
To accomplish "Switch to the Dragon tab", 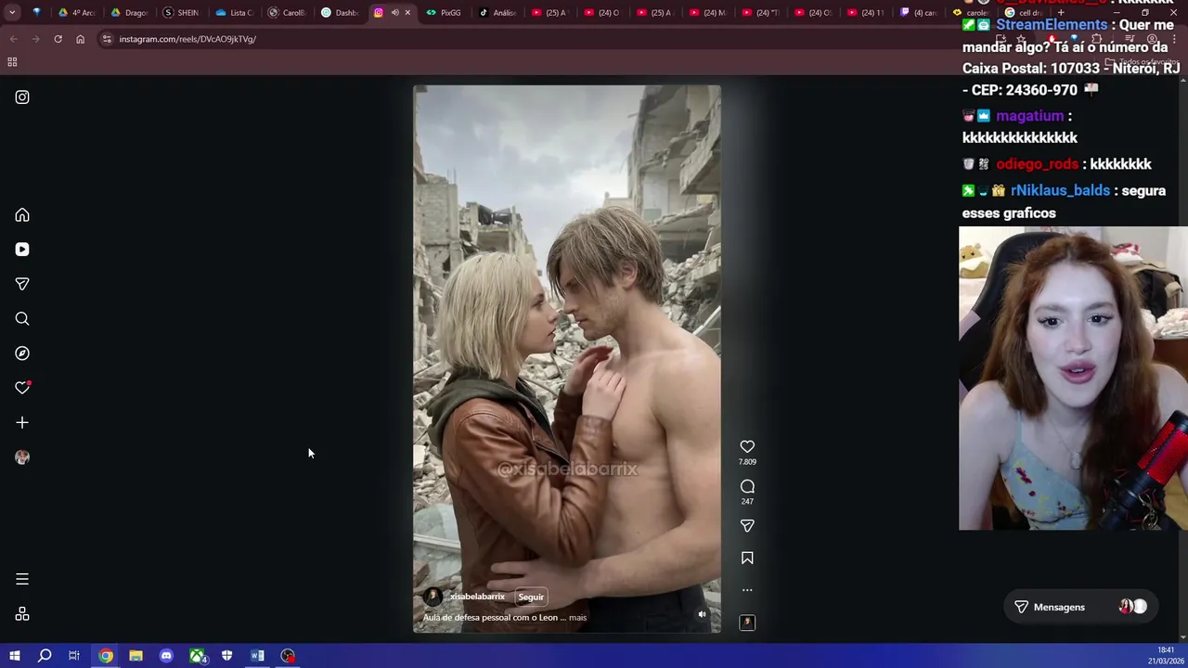I will pos(130,13).
